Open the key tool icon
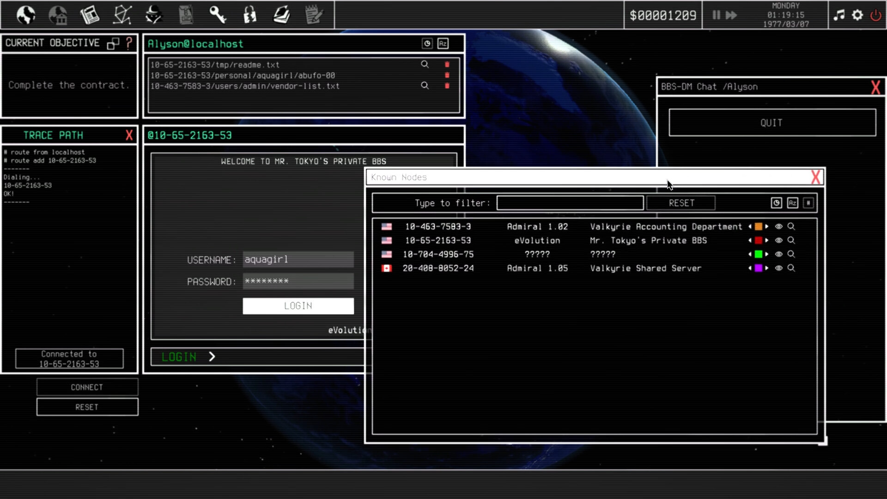 point(218,15)
